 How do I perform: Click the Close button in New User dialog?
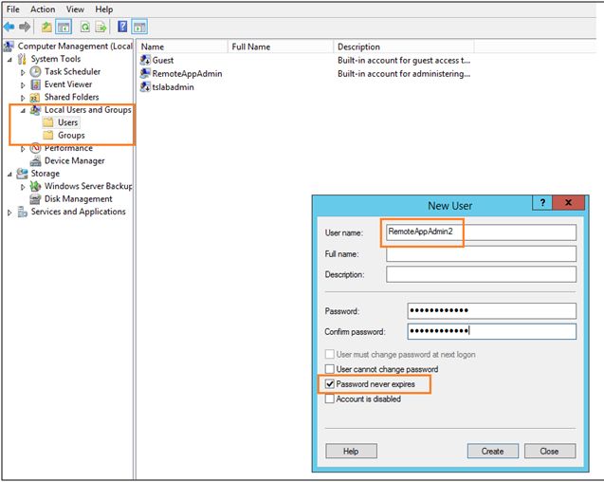(x=549, y=451)
